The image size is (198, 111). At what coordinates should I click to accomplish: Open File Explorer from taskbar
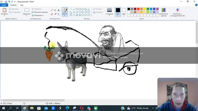tap(32, 108)
